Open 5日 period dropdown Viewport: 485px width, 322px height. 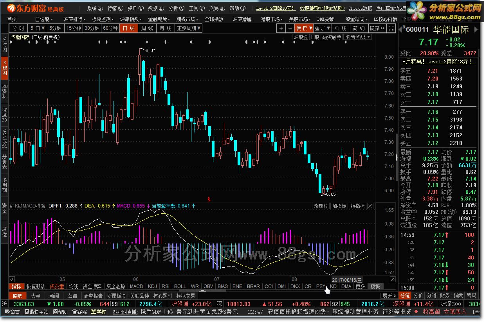[x=37, y=28]
